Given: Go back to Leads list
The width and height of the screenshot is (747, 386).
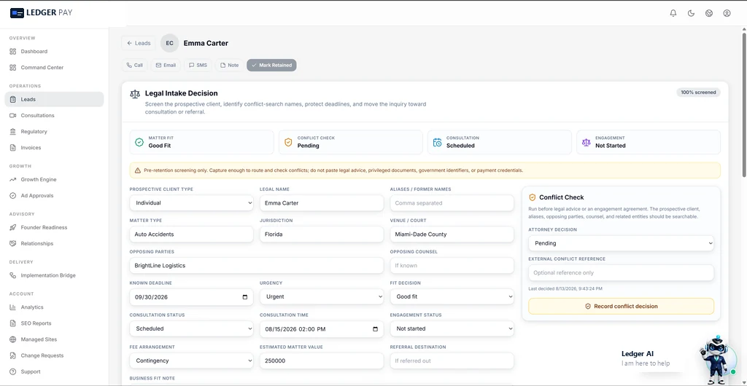Looking at the screenshot, I should point(139,43).
